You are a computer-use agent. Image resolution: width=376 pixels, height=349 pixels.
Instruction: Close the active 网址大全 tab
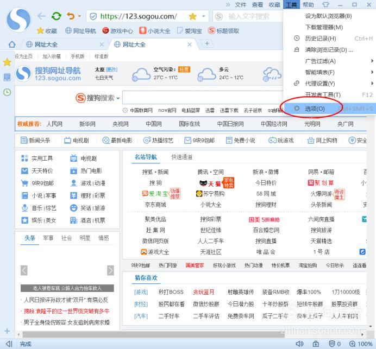[x=190, y=45]
